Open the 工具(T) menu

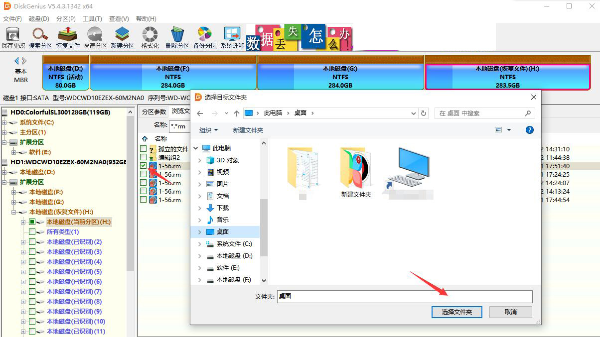pos(92,18)
